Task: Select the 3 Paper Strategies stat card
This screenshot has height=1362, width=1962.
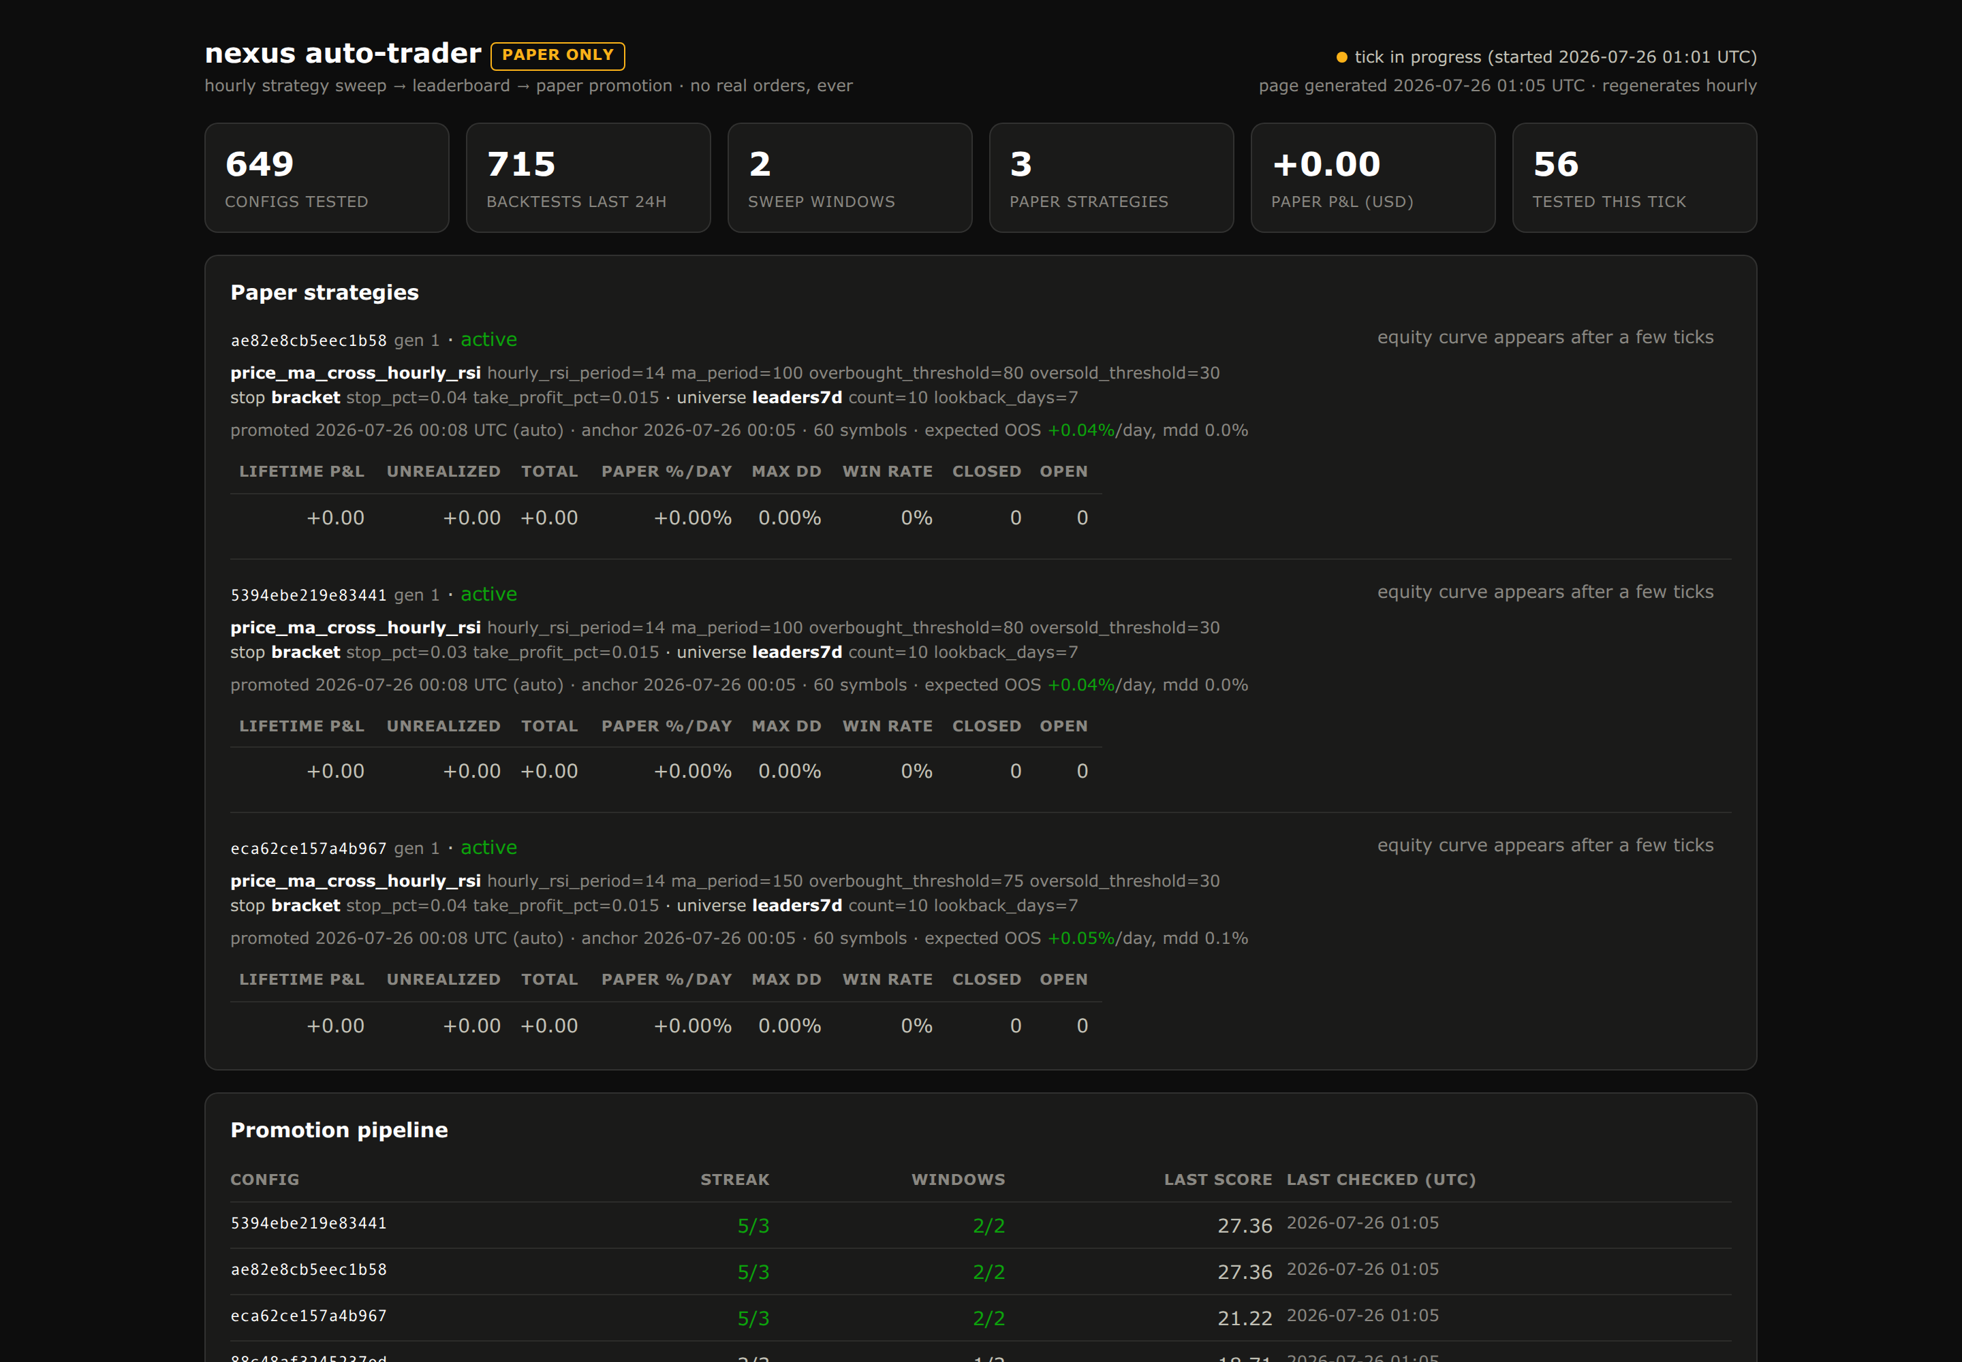Action: pos(1112,178)
